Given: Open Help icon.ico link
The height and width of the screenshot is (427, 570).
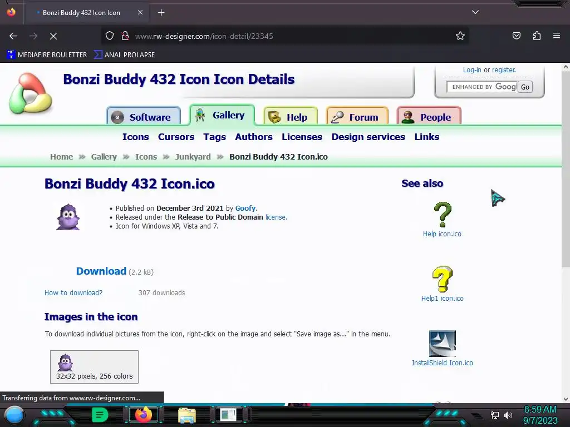Looking at the screenshot, I should point(442,234).
